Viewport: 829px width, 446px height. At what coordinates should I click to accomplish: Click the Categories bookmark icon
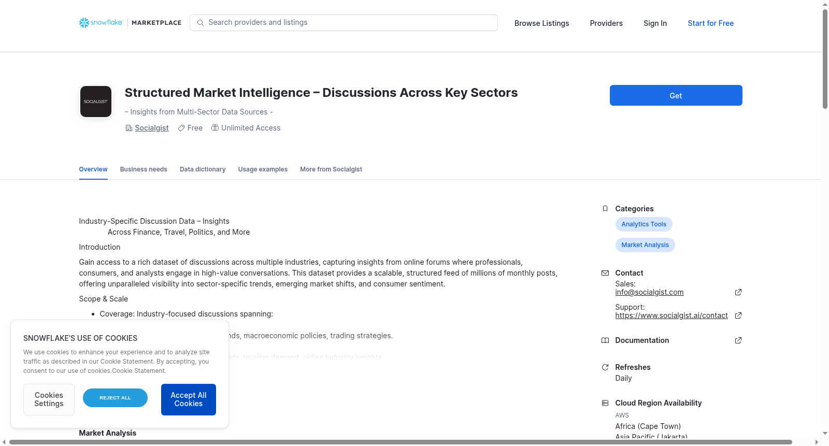click(605, 209)
